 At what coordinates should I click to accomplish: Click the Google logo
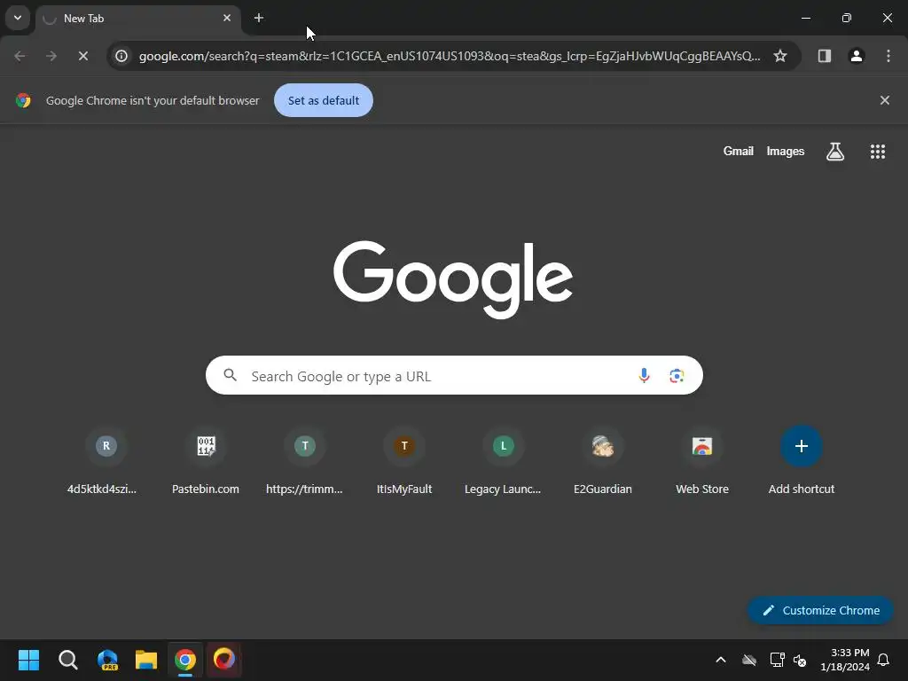pos(453,279)
